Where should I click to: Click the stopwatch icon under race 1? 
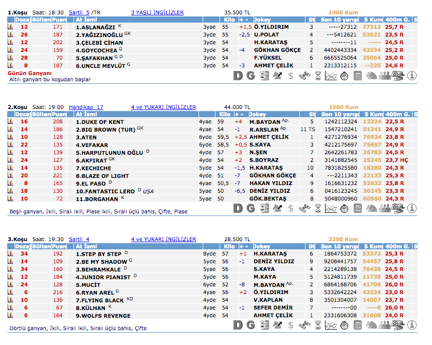pos(344,76)
